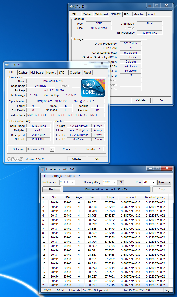
Task: Click the 20/20 status bar entry
Action: pyautogui.click(x=47, y=290)
